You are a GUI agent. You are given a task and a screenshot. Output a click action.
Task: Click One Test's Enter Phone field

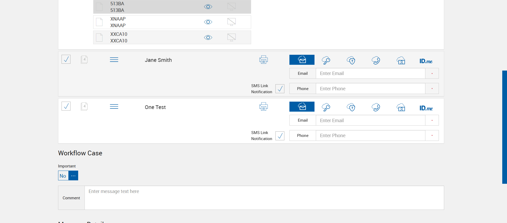(370, 136)
